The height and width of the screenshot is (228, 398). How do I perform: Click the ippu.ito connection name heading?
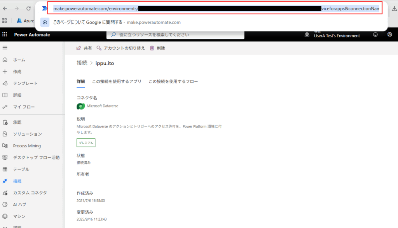(105, 63)
